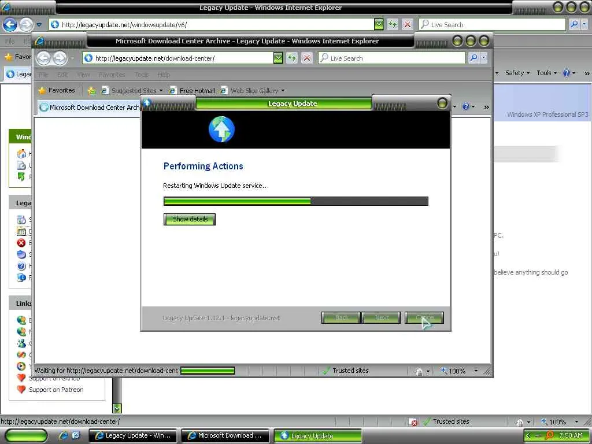Click popup blocked icon in main status bar
592x444 pixels.
[x=414, y=422]
